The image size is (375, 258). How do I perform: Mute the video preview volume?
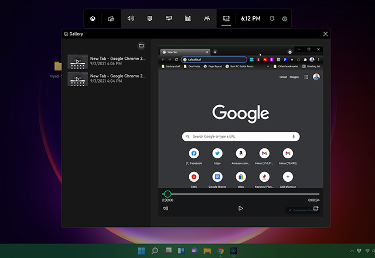pos(165,208)
